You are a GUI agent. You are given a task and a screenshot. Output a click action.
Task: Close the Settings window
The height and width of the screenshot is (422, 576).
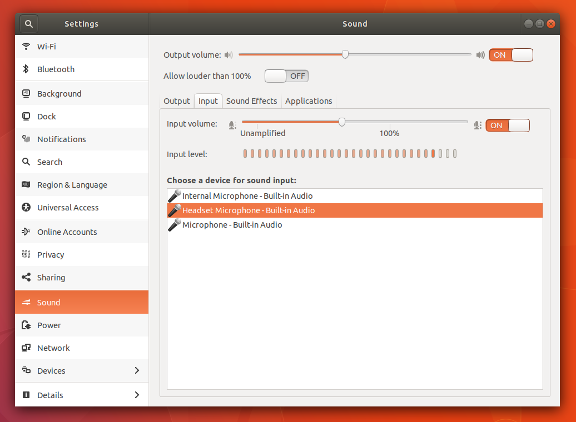click(x=550, y=24)
